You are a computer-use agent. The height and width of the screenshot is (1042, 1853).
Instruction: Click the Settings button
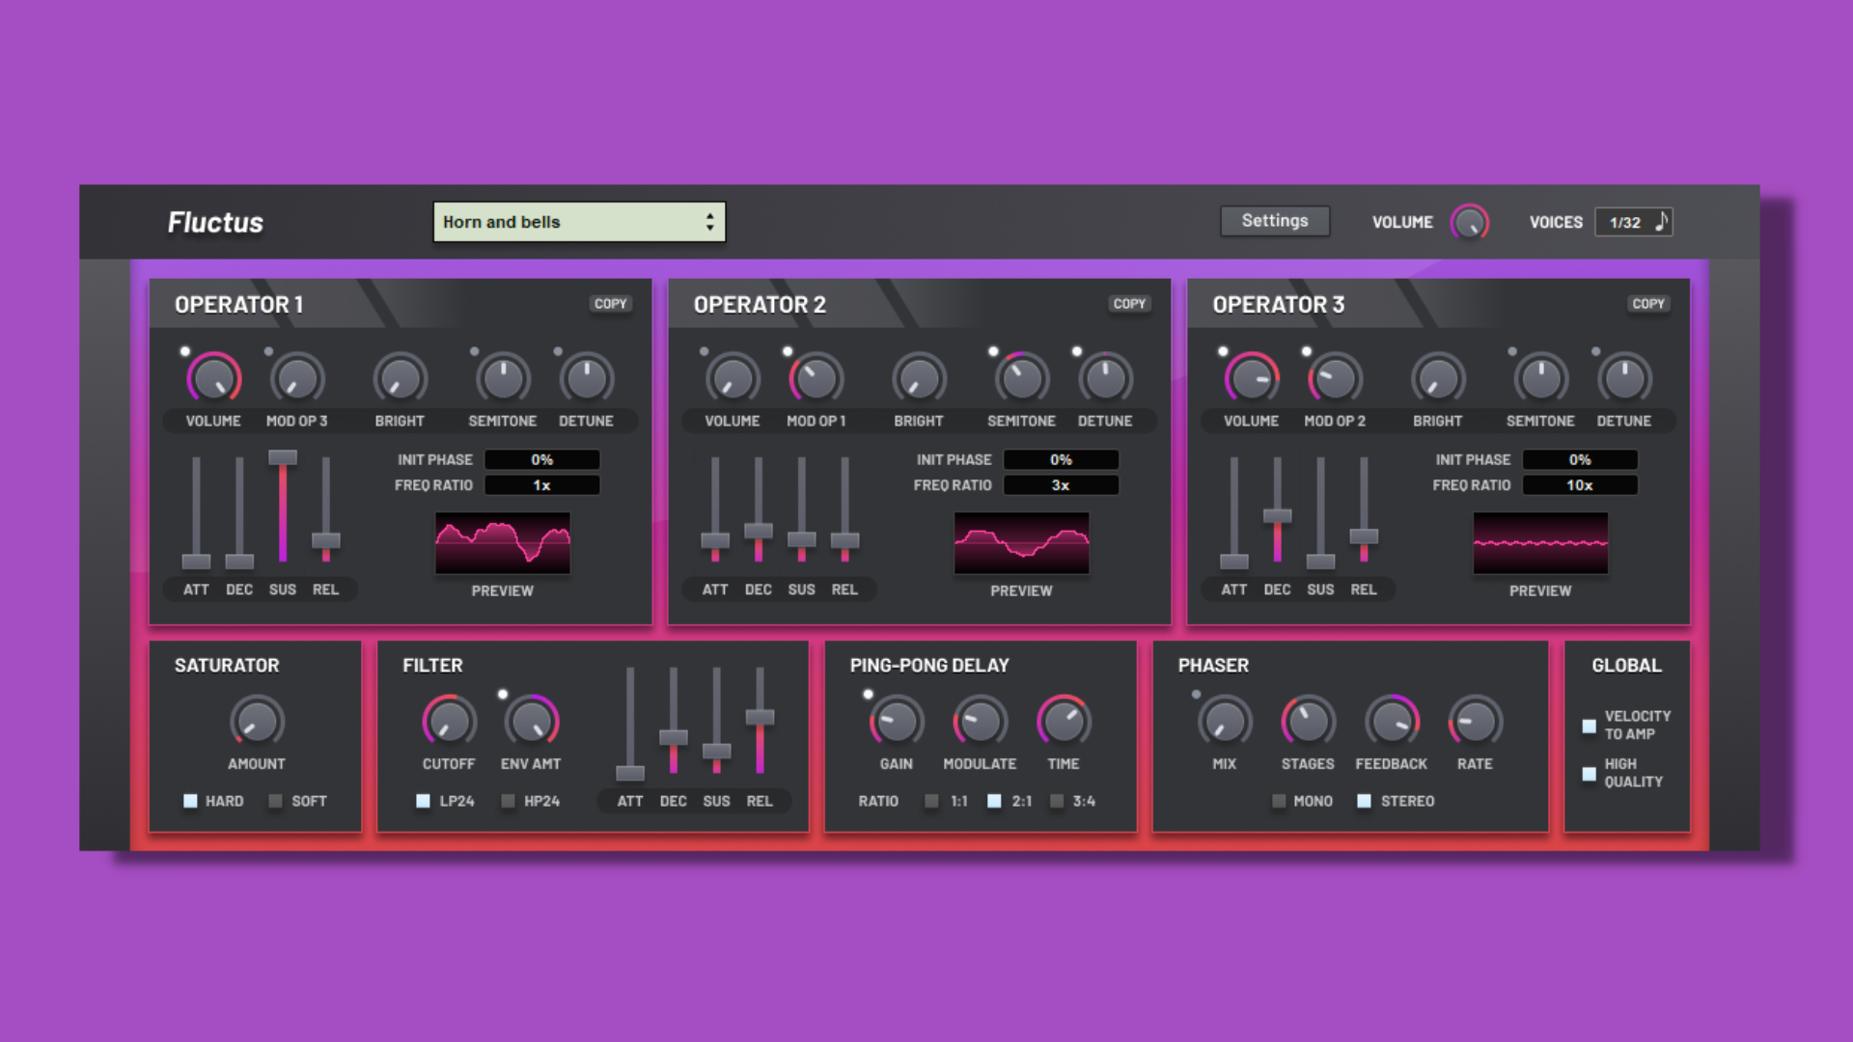(x=1274, y=221)
